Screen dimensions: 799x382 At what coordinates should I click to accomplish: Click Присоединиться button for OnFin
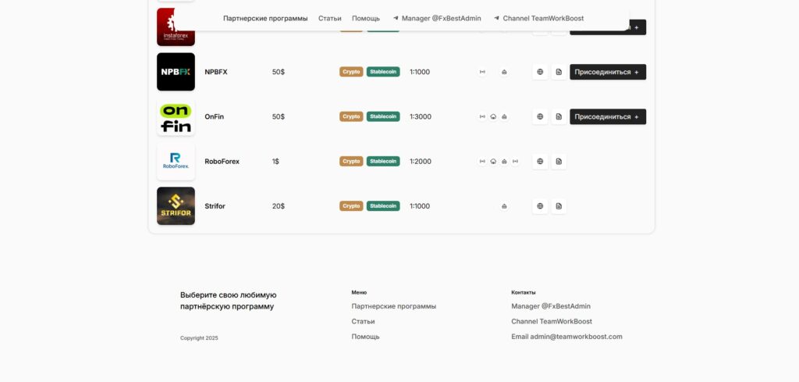pyautogui.click(x=608, y=117)
